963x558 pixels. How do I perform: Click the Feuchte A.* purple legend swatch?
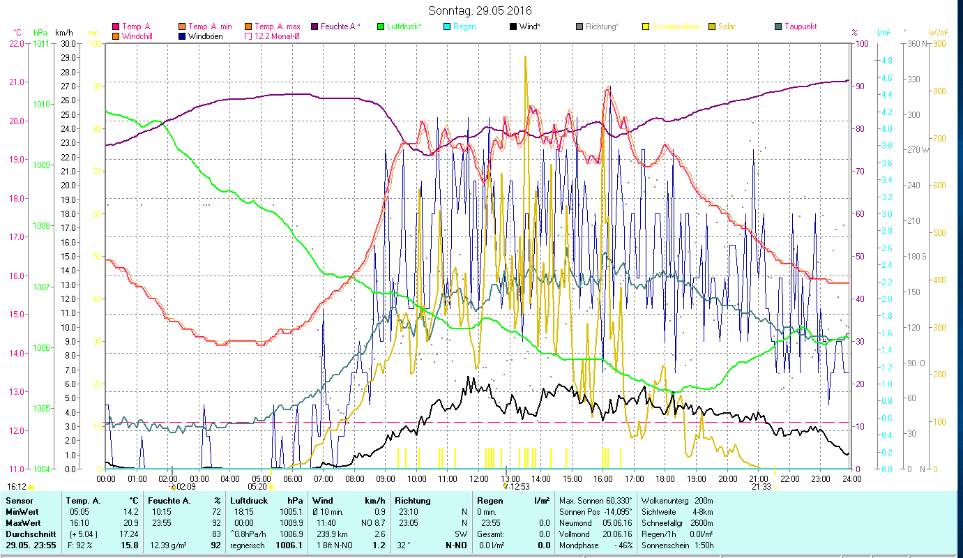pos(313,27)
